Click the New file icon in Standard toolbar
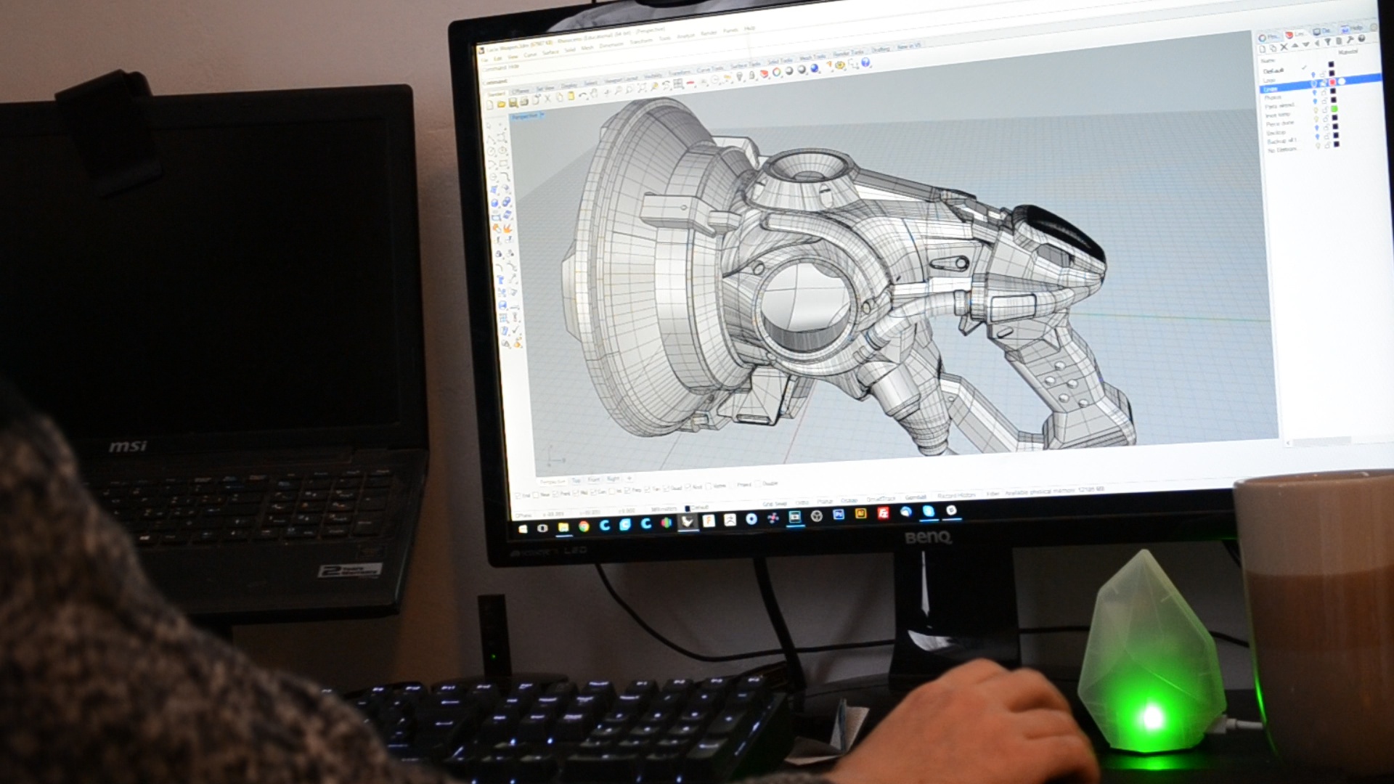 tap(489, 105)
